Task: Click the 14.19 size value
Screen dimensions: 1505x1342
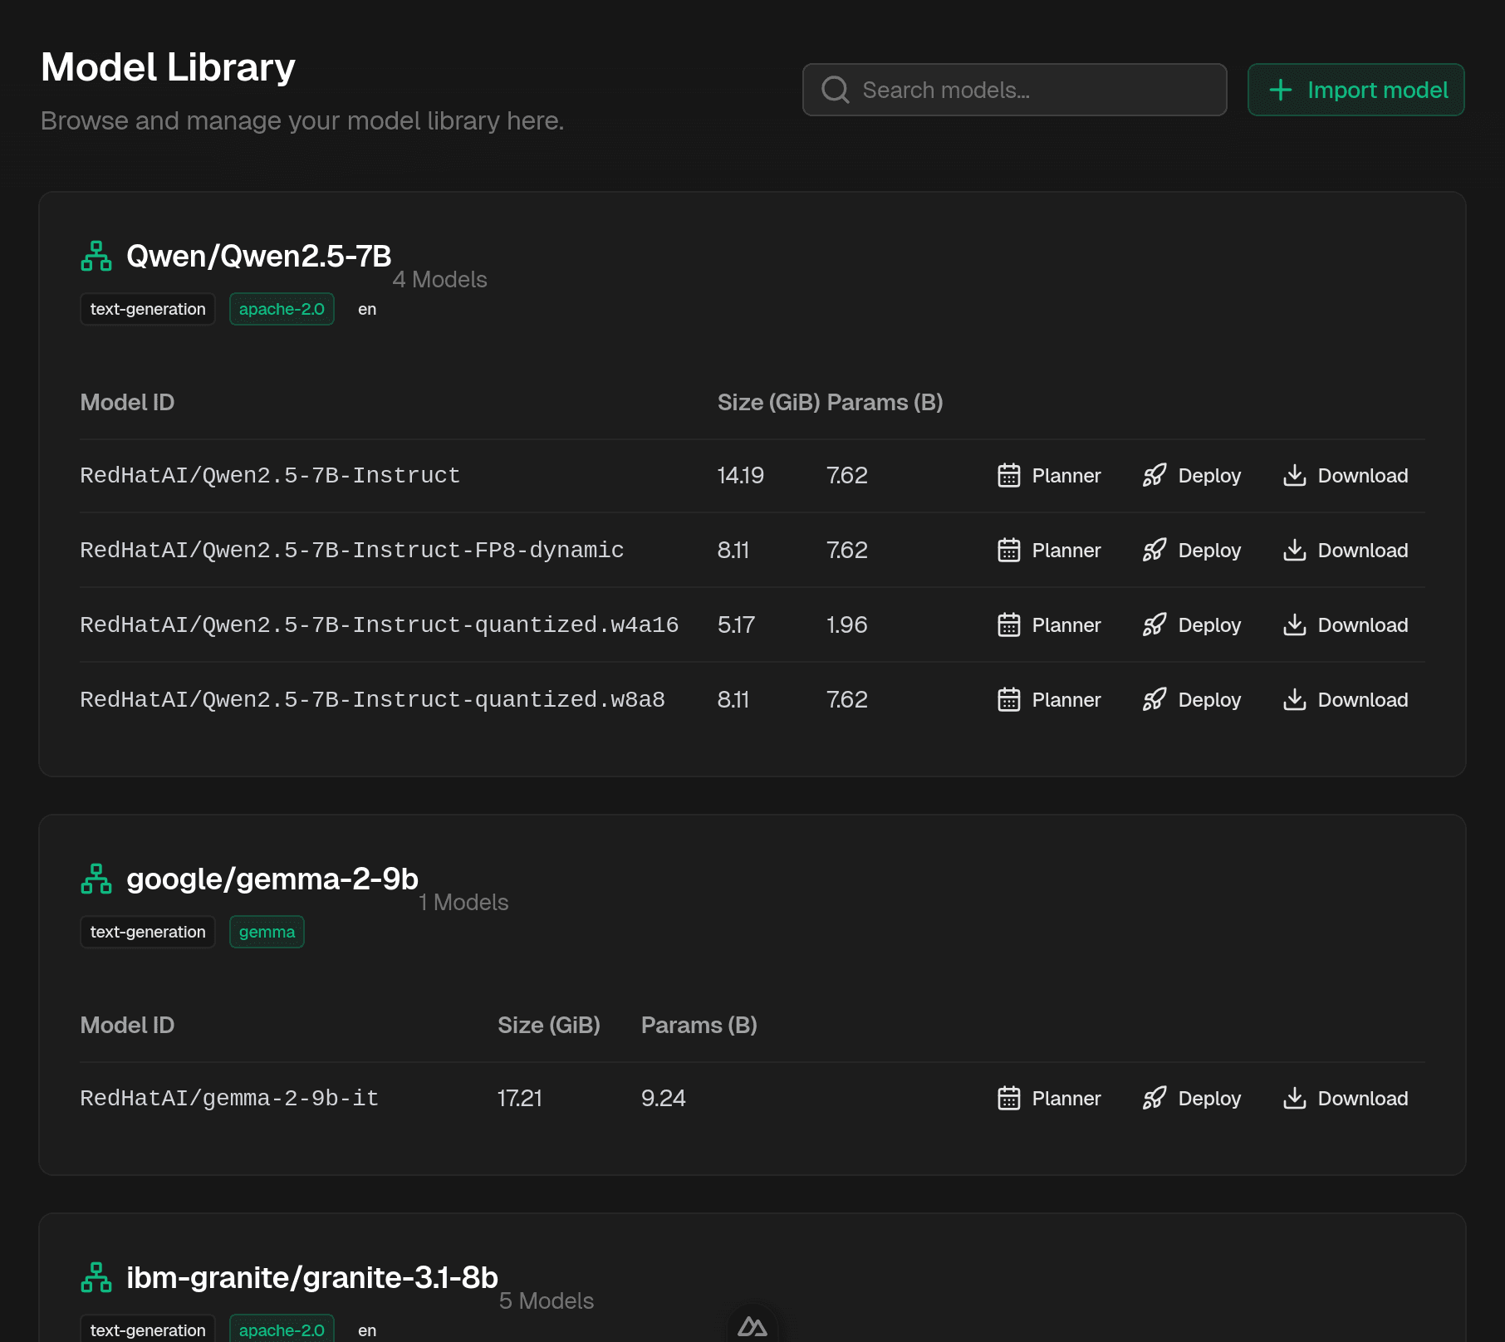Action: click(741, 476)
